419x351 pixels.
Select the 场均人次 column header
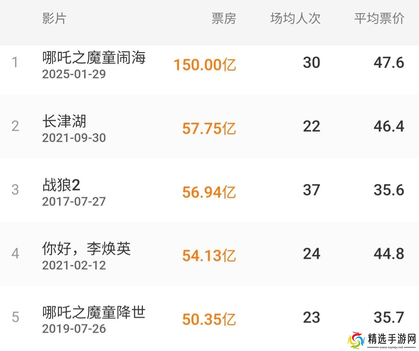(295, 18)
